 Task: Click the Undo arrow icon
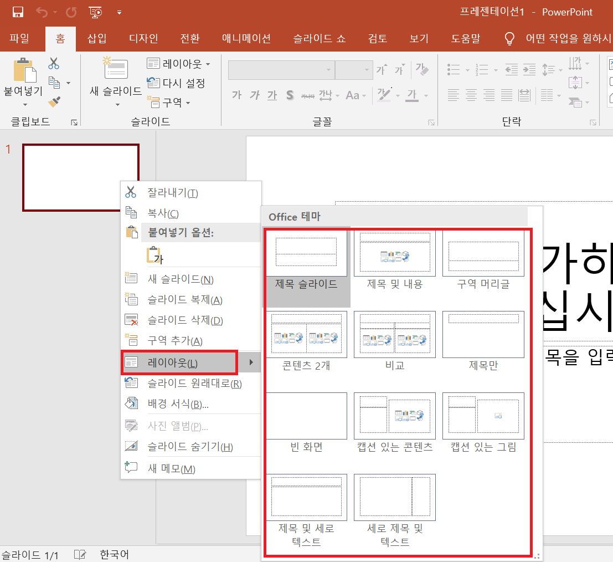42,13
